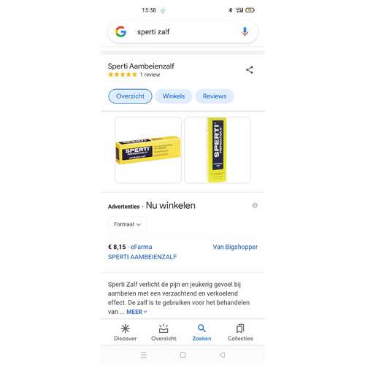Open the SPERTI AAMBEIENZALF ad link
365x365 pixels.
(142, 257)
